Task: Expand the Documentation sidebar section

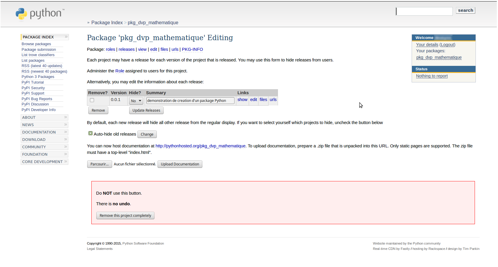Action: [x=44, y=132]
